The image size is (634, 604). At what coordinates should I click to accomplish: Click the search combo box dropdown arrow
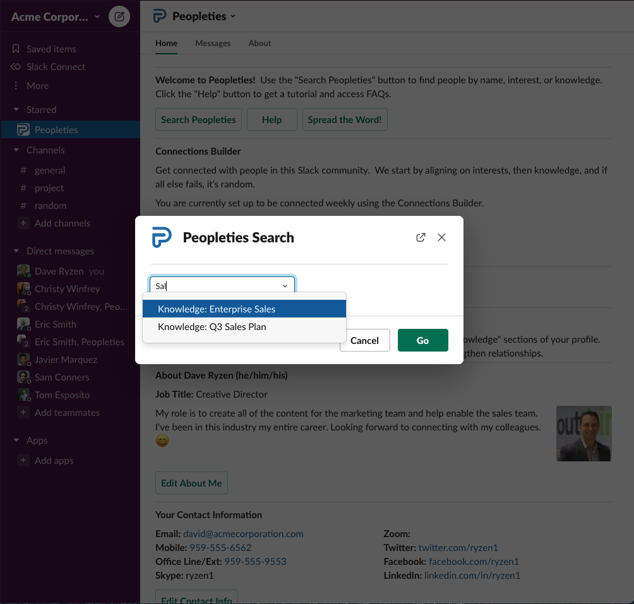(285, 286)
